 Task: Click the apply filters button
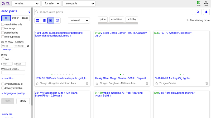[23, 101]
